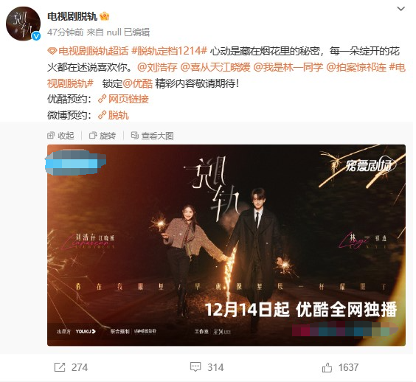This screenshot has height=382, width=416.
Task: Click the repost share icon
Action: point(60,367)
